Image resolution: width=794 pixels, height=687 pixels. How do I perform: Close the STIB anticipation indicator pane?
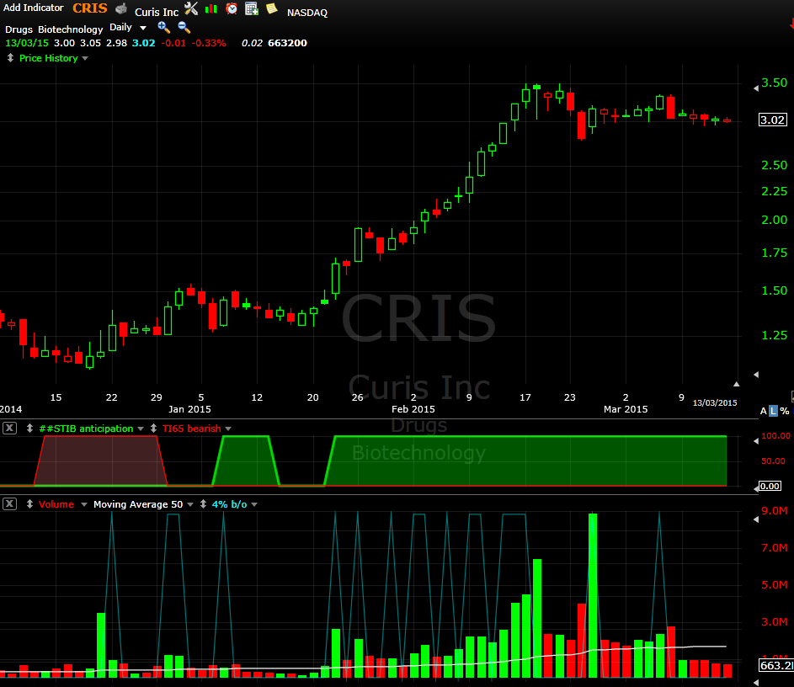(9, 429)
